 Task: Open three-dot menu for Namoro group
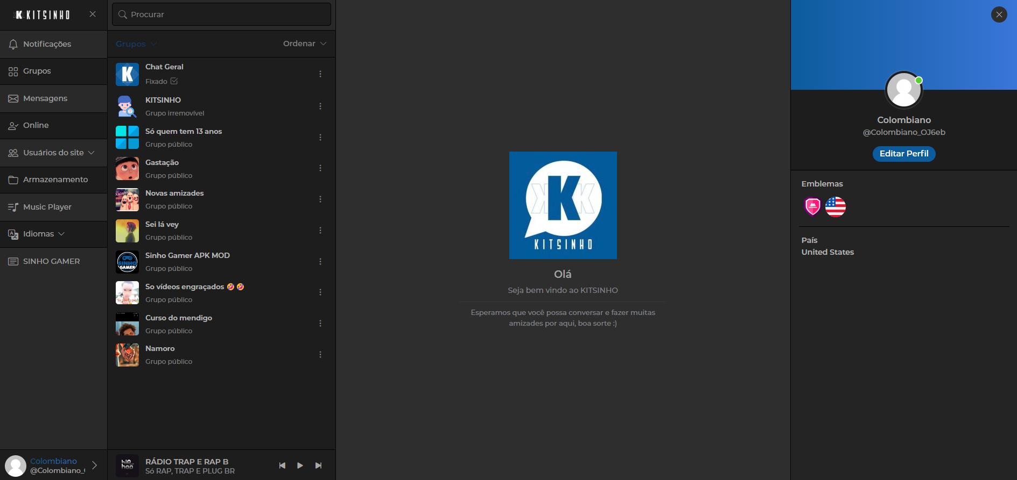tap(320, 355)
